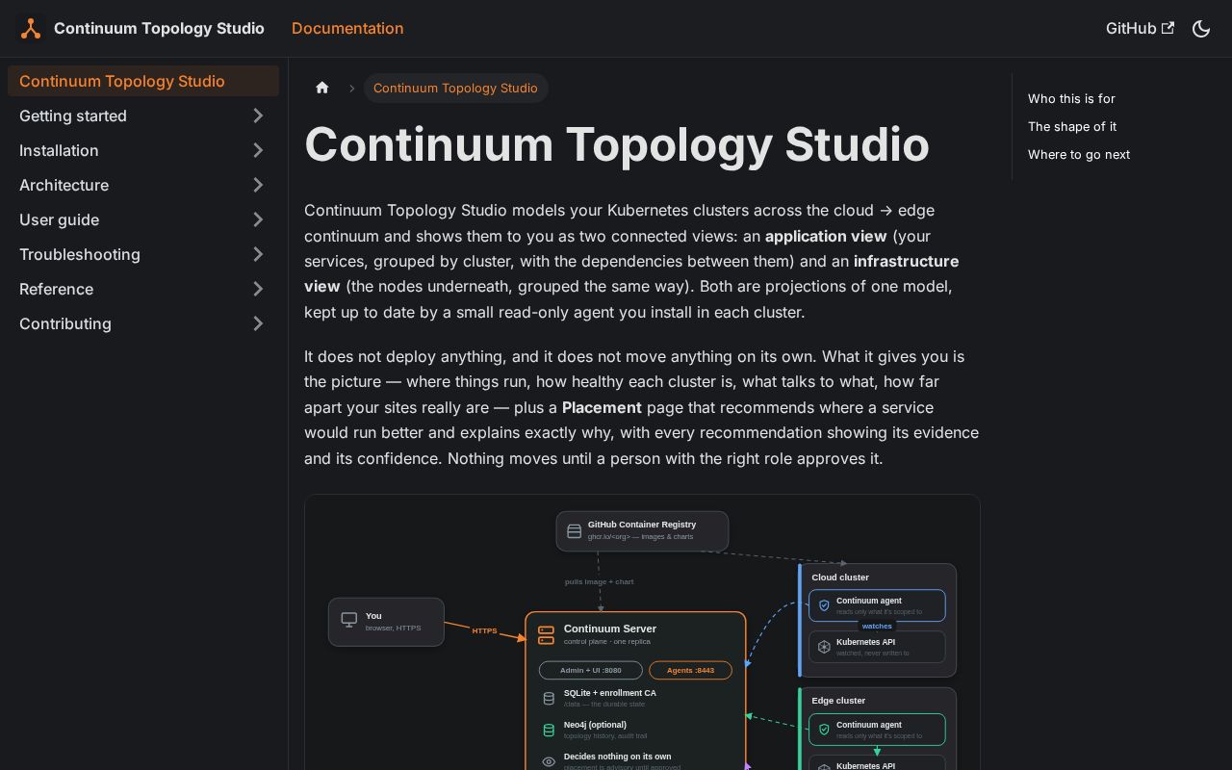Expand the Architecture section chevron

coord(258,185)
